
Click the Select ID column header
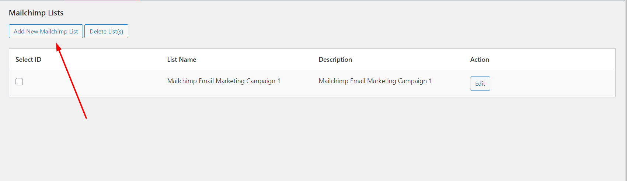[28, 60]
